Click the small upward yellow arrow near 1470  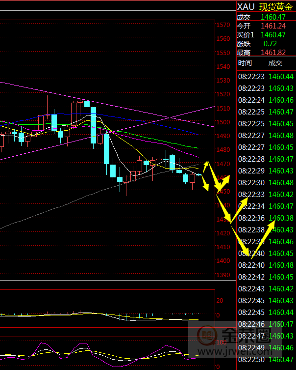pyautogui.click(x=207, y=163)
